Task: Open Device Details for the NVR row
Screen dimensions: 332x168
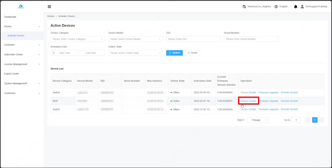Action: 248,101
